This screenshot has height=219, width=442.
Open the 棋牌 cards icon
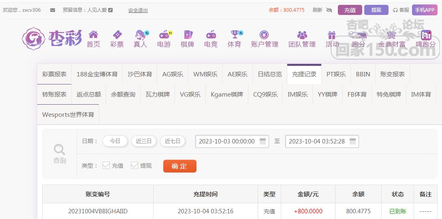pos(188,35)
